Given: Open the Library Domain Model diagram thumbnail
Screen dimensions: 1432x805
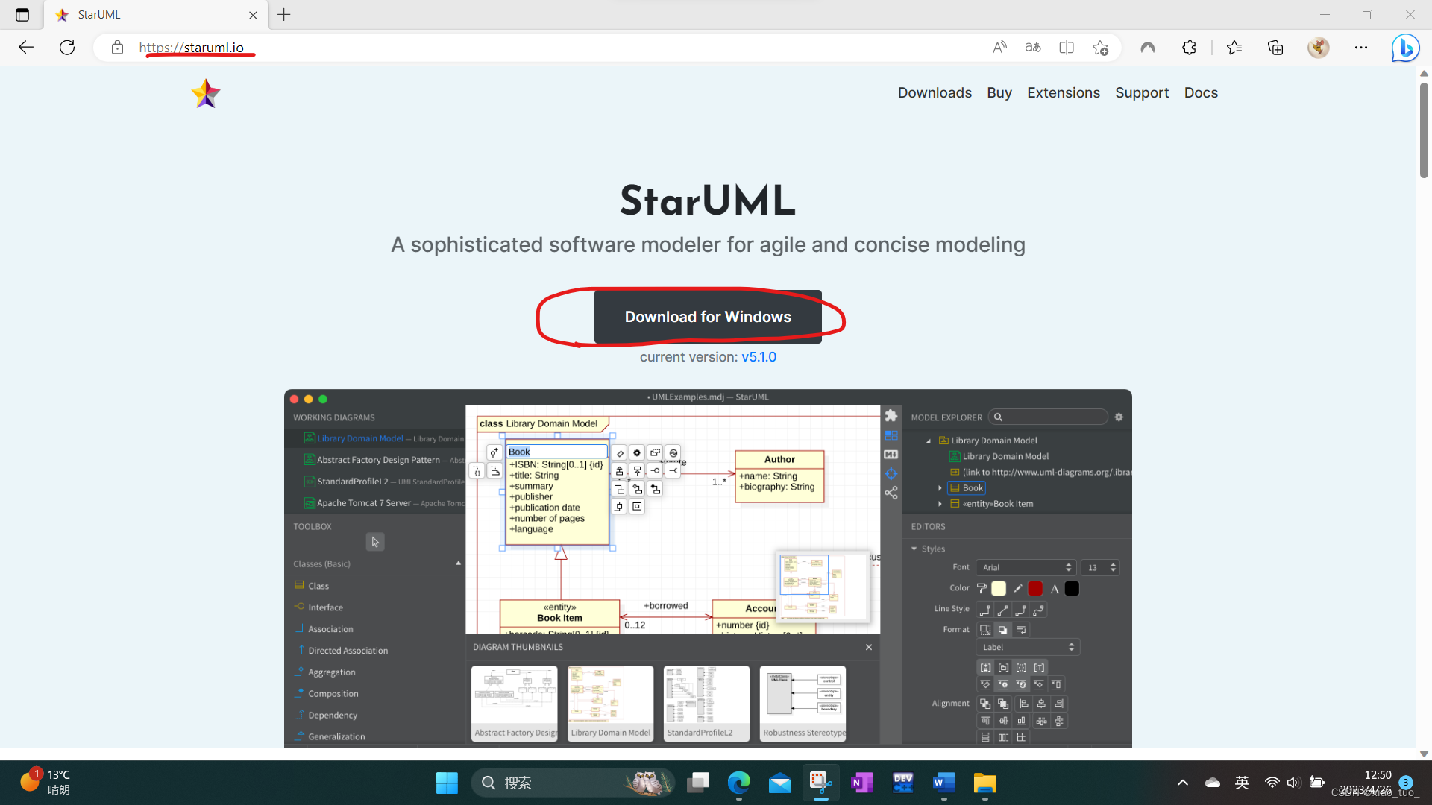Looking at the screenshot, I should [609, 701].
